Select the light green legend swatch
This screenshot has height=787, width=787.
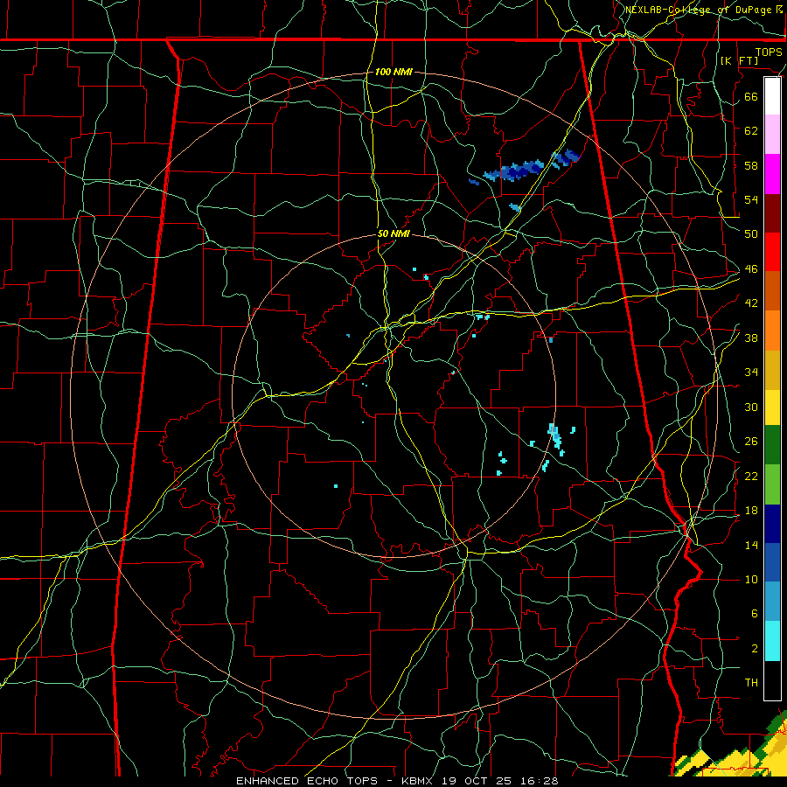coord(772,484)
